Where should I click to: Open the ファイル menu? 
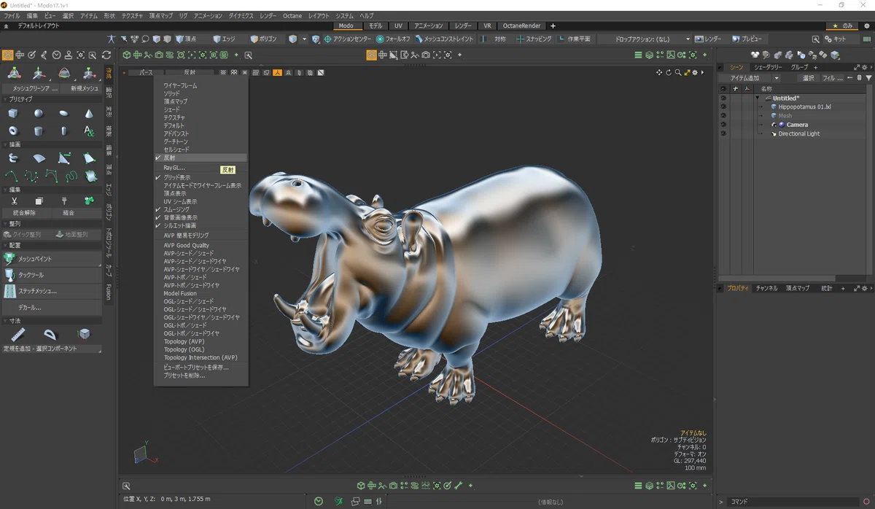[x=12, y=15]
